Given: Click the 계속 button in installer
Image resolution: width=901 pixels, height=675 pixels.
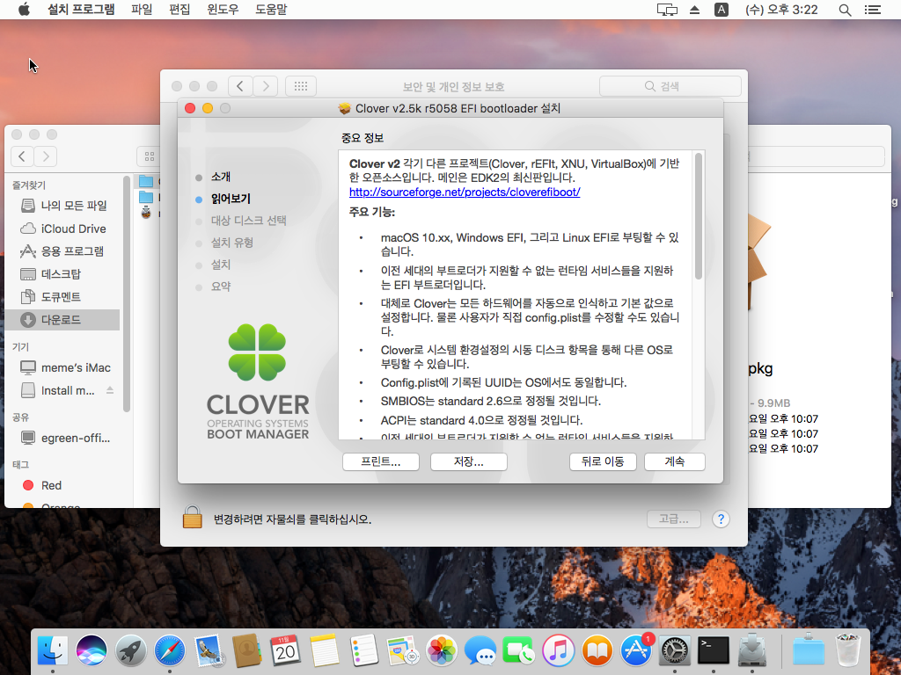Looking at the screenshot, I should pos(675,461).
